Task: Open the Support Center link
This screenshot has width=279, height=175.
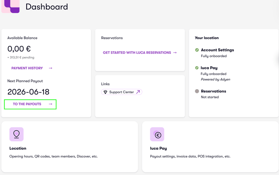Action: pos(122,92)
